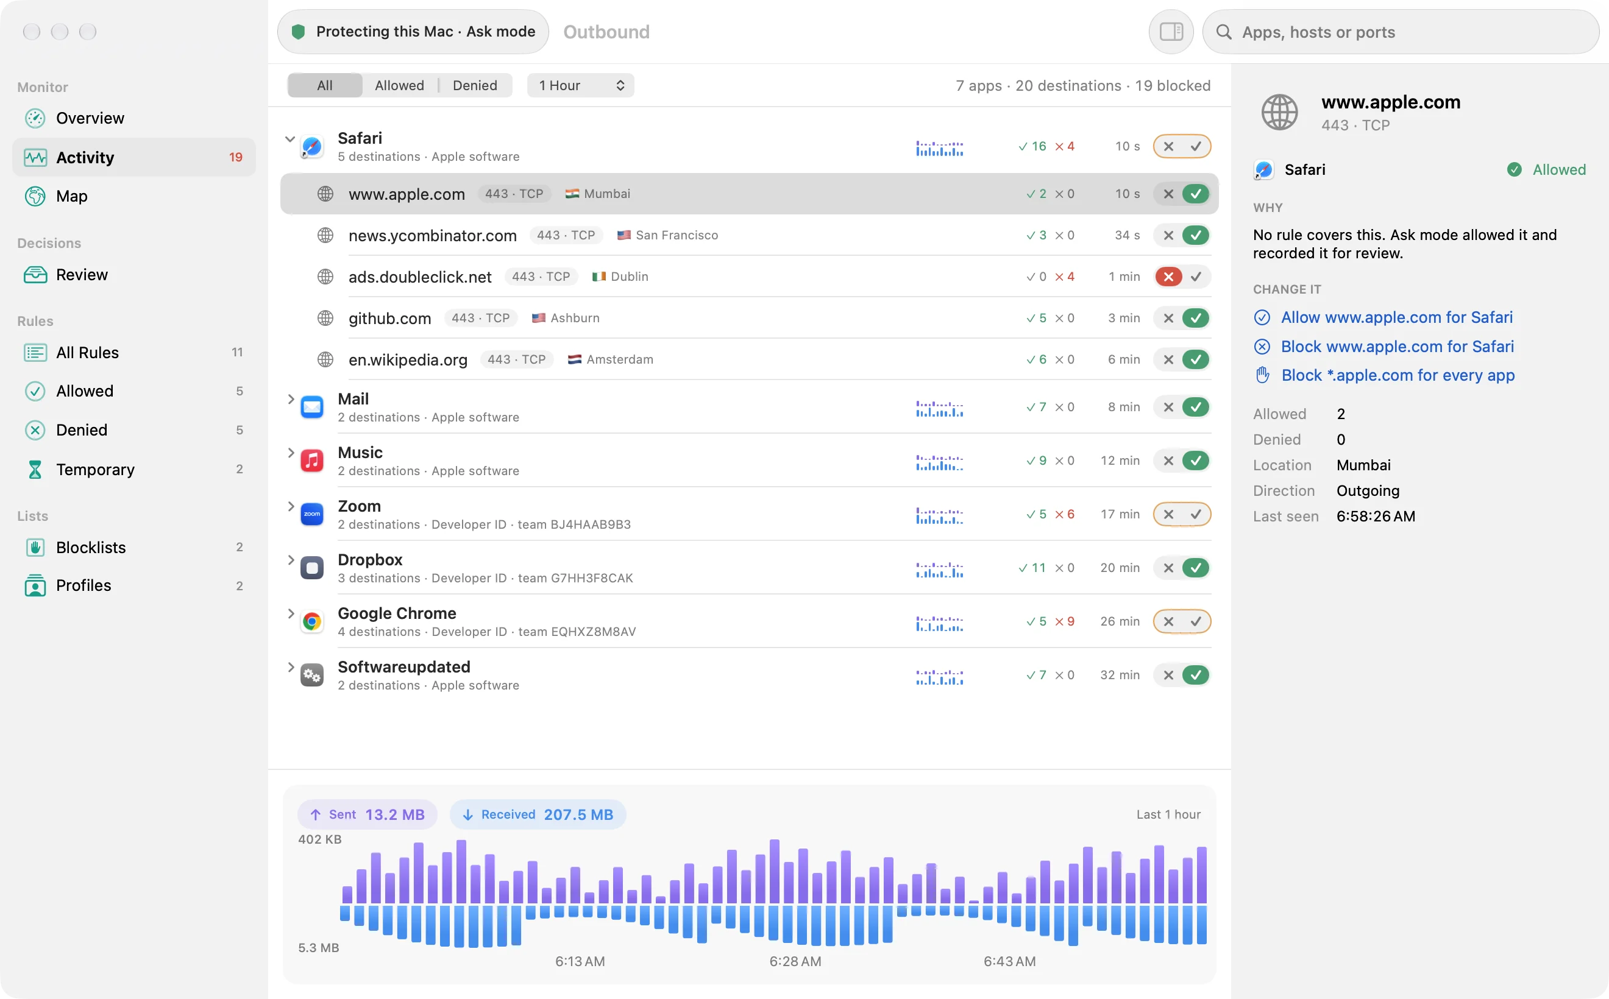
Task: Collapse the Safari destinations group
Action: click(x=290, y=139)
